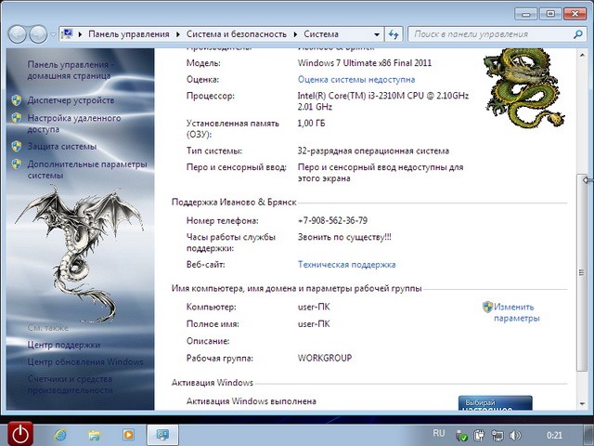This screenshot has height=446, width=594.
Task: Open Windows Explorer folder taskbar icon
Action: coord(94,435)
